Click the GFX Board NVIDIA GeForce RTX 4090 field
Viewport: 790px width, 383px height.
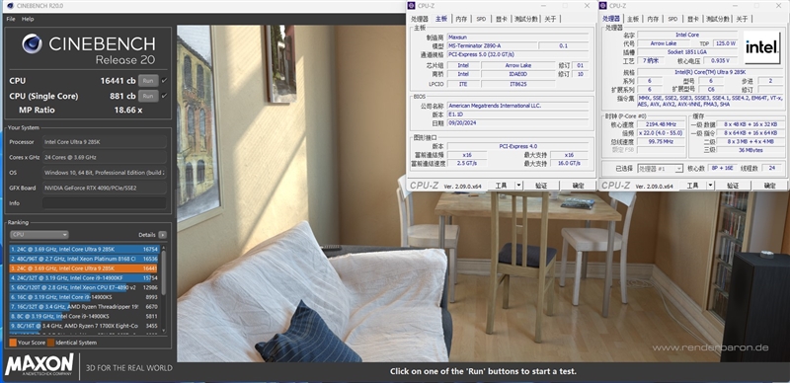coord(105,188)
